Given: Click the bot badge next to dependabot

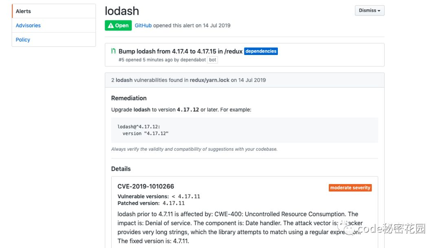Looking at the screenshot, I should (212, 59).
